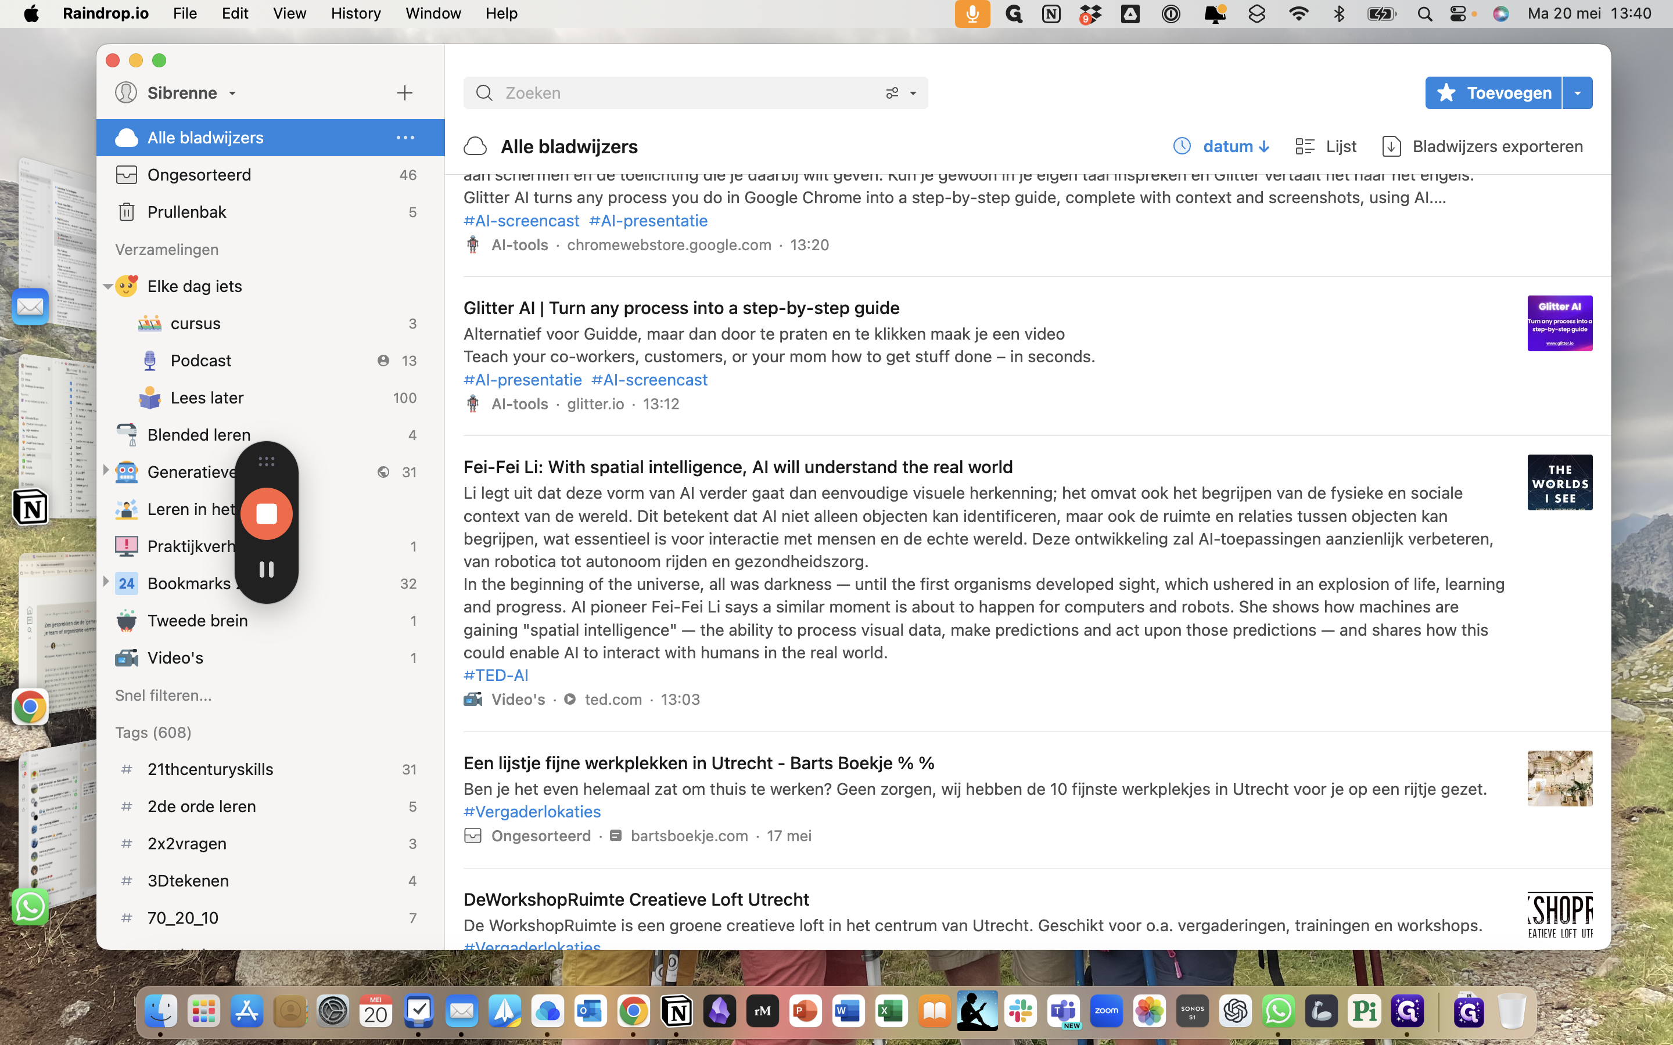The width and height of the screenshot is (1673, 1045).
Task: Open Notion from the Dock
Action: coord(676,1012)
